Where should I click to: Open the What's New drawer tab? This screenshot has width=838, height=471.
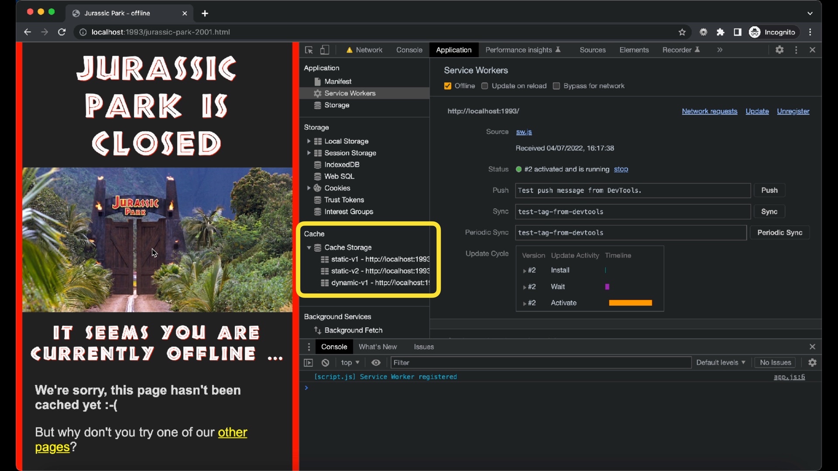(378, 347)
